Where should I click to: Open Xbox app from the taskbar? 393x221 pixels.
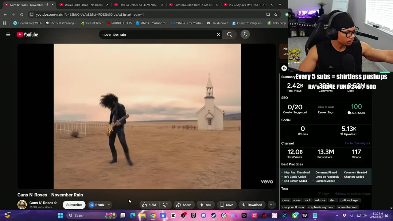pos(294,215)
